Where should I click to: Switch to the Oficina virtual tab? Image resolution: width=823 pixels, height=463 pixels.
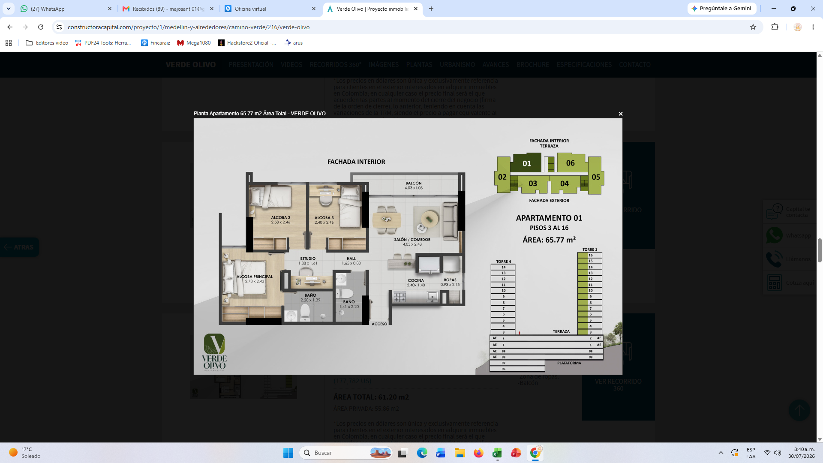coord(270,9)
